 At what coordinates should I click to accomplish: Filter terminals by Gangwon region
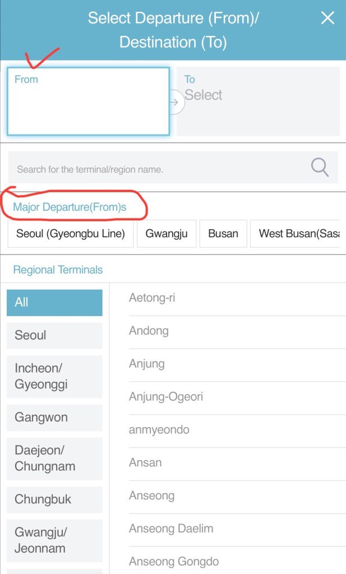pos(54,418)
